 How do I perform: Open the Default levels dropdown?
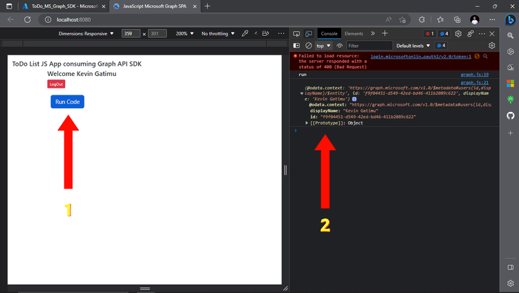[x=413, y=46]
